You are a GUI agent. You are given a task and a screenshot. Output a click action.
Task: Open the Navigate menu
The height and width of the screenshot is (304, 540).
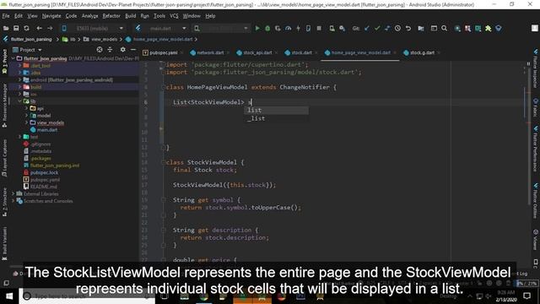[x=51, y=16]
